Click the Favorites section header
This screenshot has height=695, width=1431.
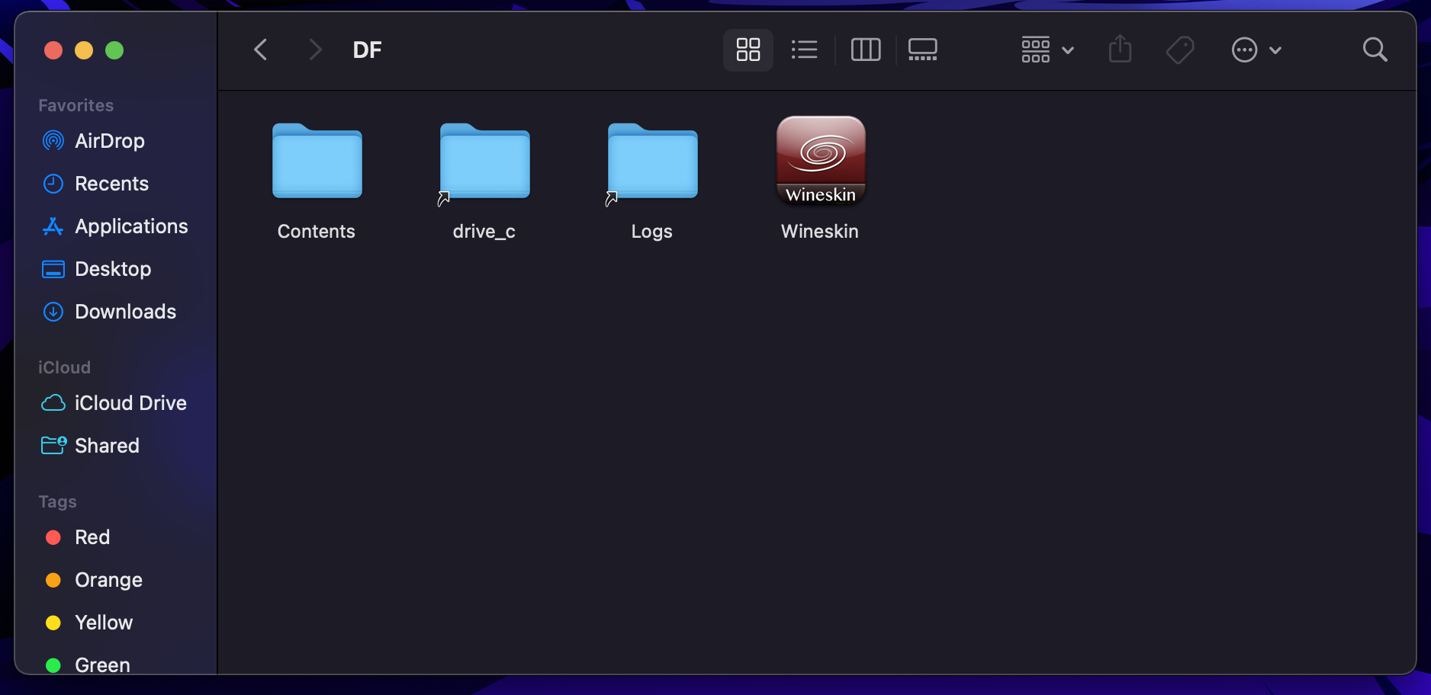(x=76, y=105)
